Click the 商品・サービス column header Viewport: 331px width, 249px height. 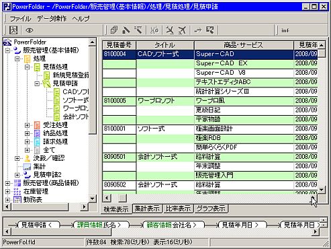pos(244,45)
